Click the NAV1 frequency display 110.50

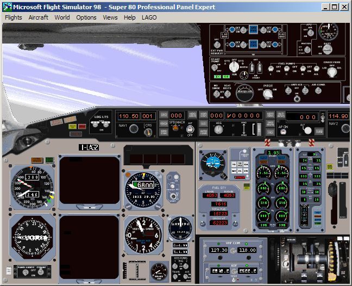129,116
